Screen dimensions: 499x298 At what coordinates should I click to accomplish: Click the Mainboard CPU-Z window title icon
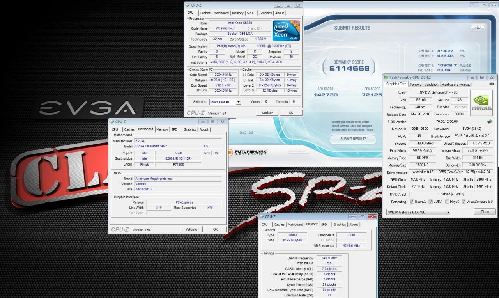pos(112,122)
